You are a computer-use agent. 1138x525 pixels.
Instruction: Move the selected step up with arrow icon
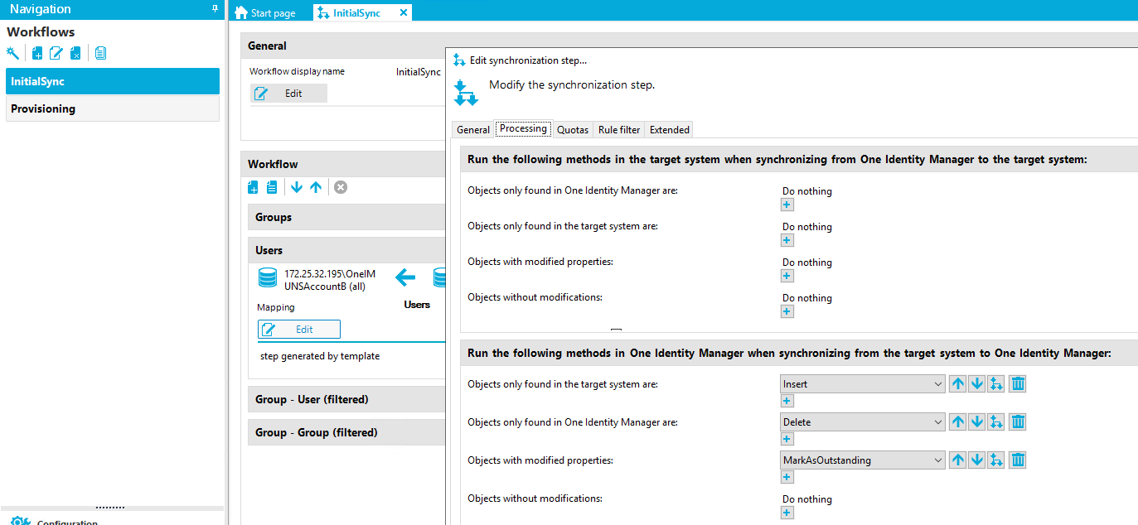pyautogui.click(x=316, y=186)
